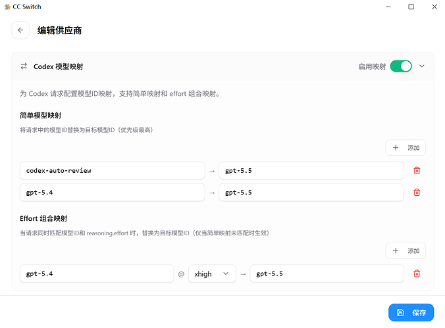
Task: Delete the simple gpt-5.4 mapping row
Action: click(x=417, y=193)
